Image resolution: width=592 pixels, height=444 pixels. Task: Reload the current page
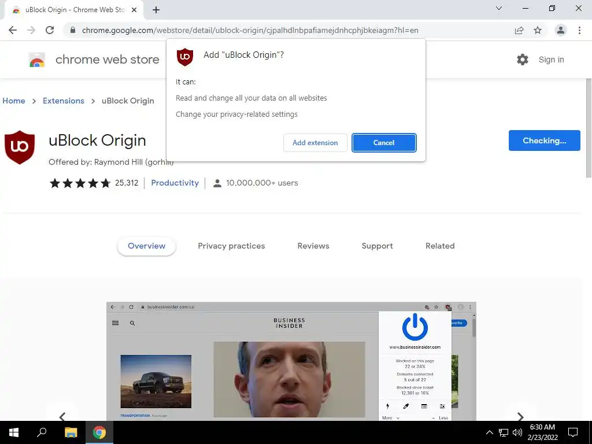pos(50,30)
